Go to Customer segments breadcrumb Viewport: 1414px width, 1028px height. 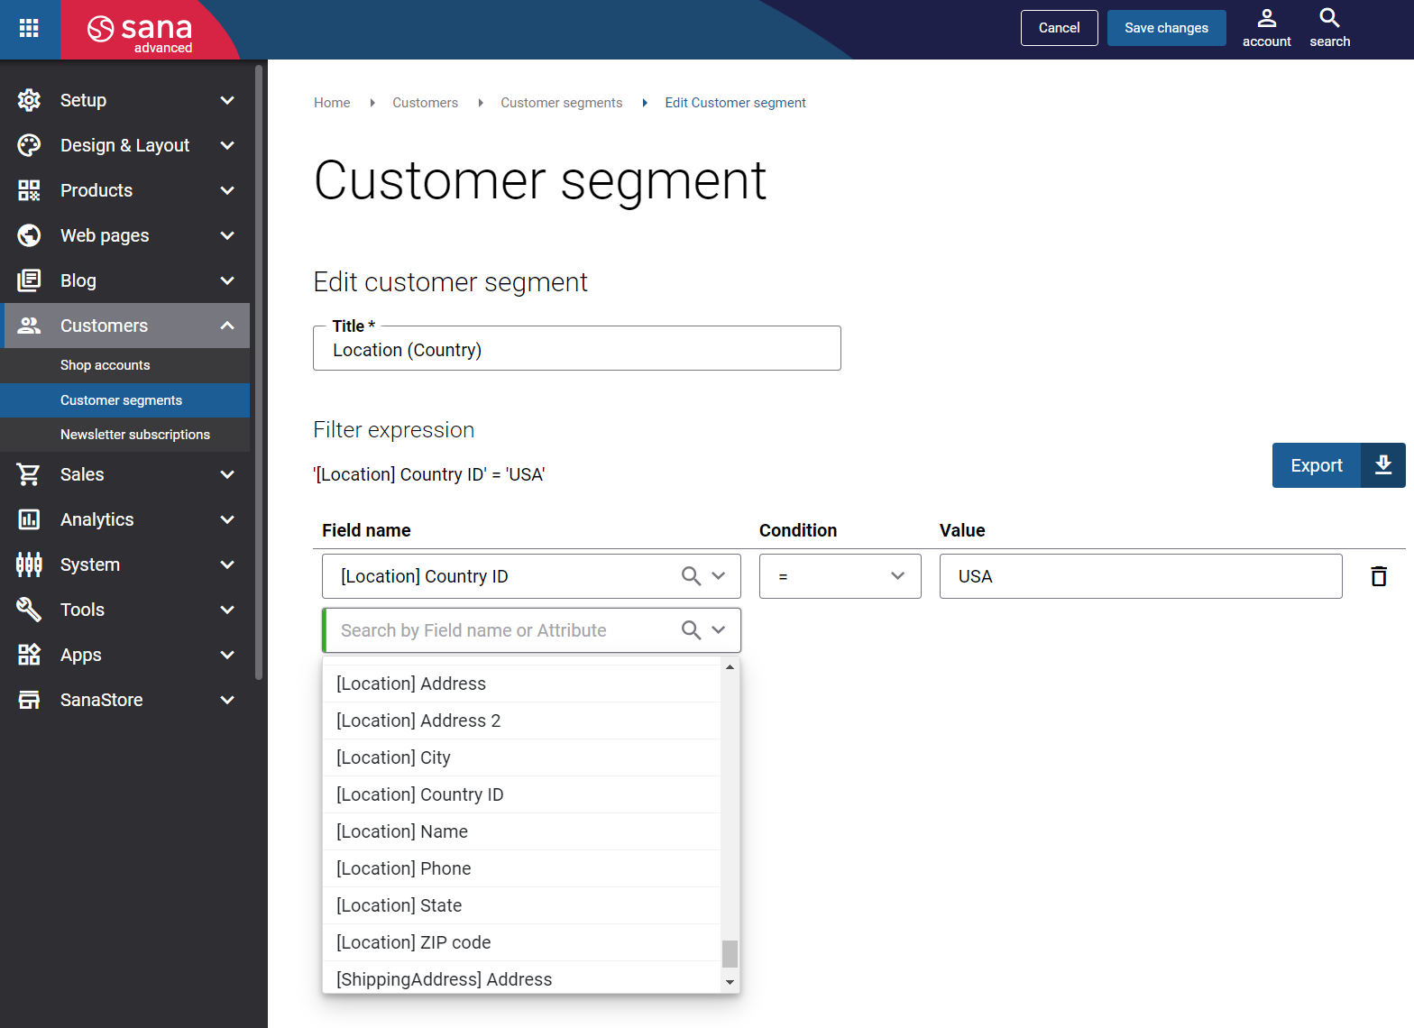pos(561,103)
